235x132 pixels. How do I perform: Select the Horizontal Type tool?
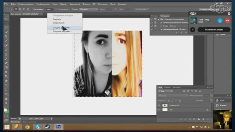click(6, 85)
